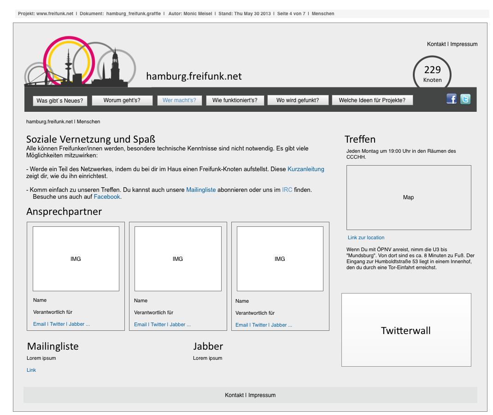Click the Twitter bird icon in navigation bar
This screenshot has width=493, height=415.
click(x=465, y=99)
